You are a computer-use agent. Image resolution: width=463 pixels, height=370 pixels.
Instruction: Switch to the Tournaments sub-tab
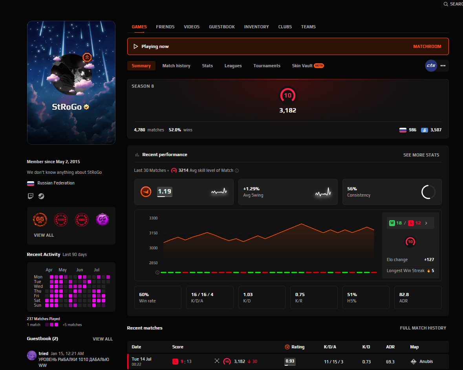point(267,66)
